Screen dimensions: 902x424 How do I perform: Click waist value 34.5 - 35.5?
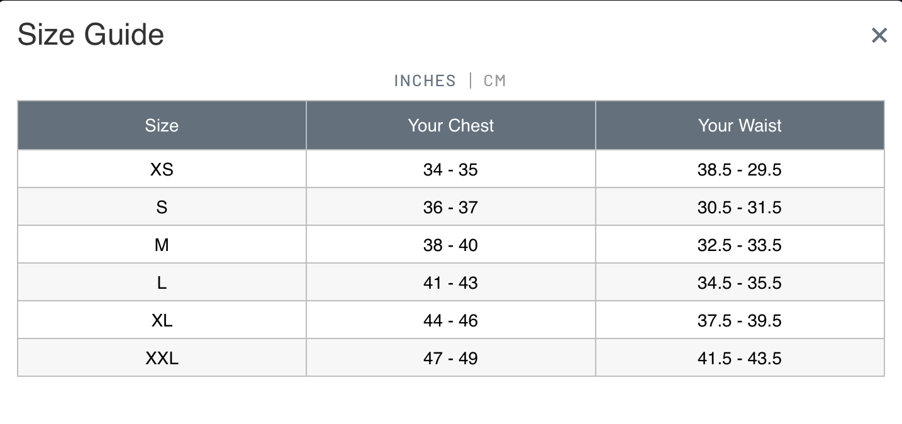tap(739, 282)
